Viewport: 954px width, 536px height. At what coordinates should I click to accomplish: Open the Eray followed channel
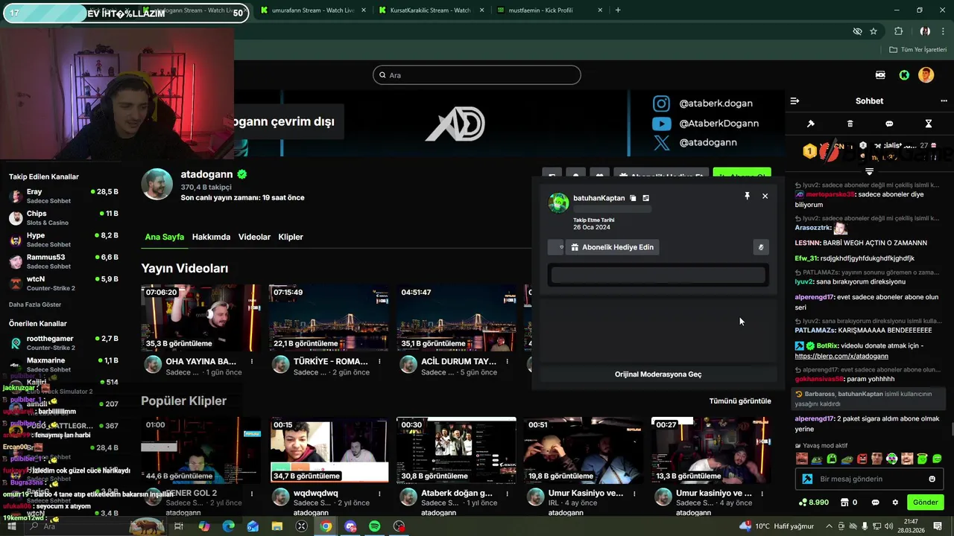(x=63, y=196)
